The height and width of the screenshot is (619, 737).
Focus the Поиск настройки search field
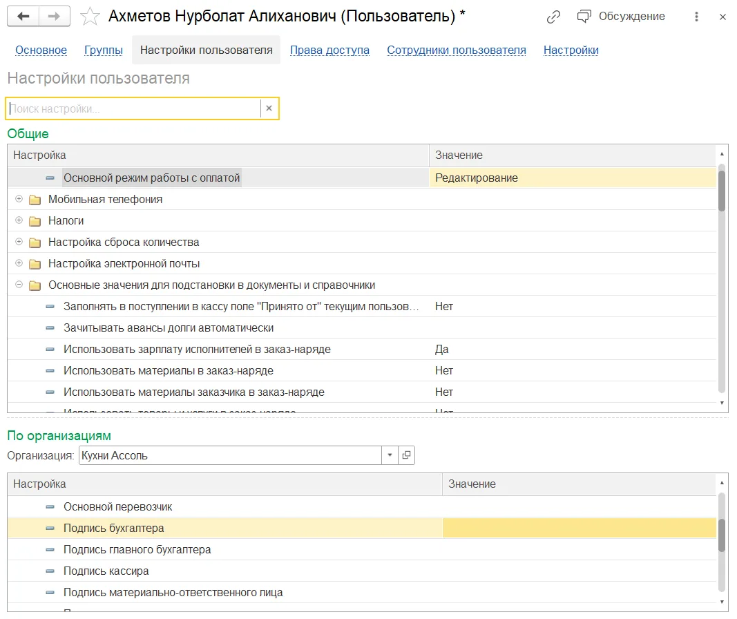135,108
